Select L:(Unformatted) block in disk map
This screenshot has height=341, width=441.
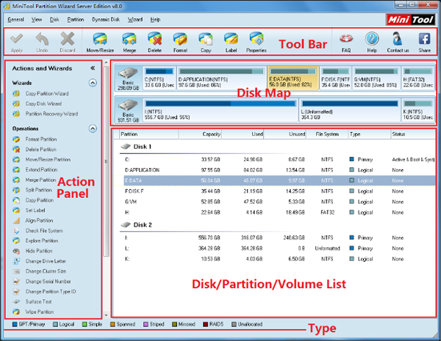[350, 110]
